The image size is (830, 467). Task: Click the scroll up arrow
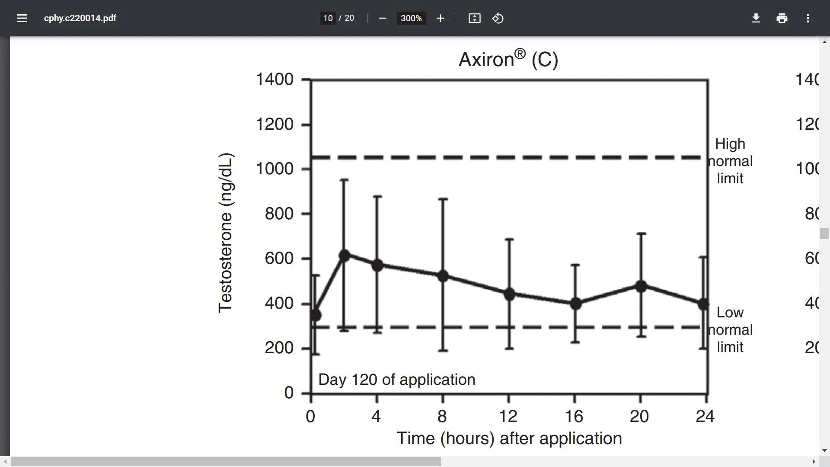tap(824, 42)
